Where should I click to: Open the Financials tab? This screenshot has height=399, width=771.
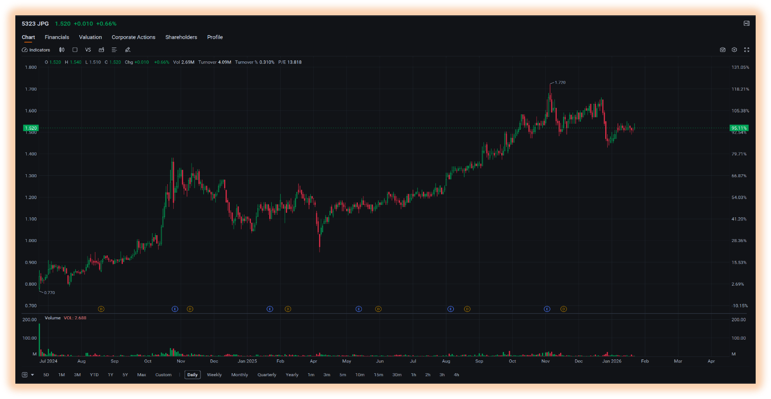pyautogui.click(x=57, y=37)
